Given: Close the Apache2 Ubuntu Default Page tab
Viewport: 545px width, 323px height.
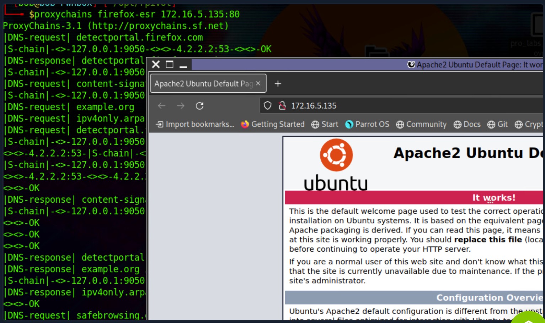Looking at the screenshot, I should pos(258,83).
